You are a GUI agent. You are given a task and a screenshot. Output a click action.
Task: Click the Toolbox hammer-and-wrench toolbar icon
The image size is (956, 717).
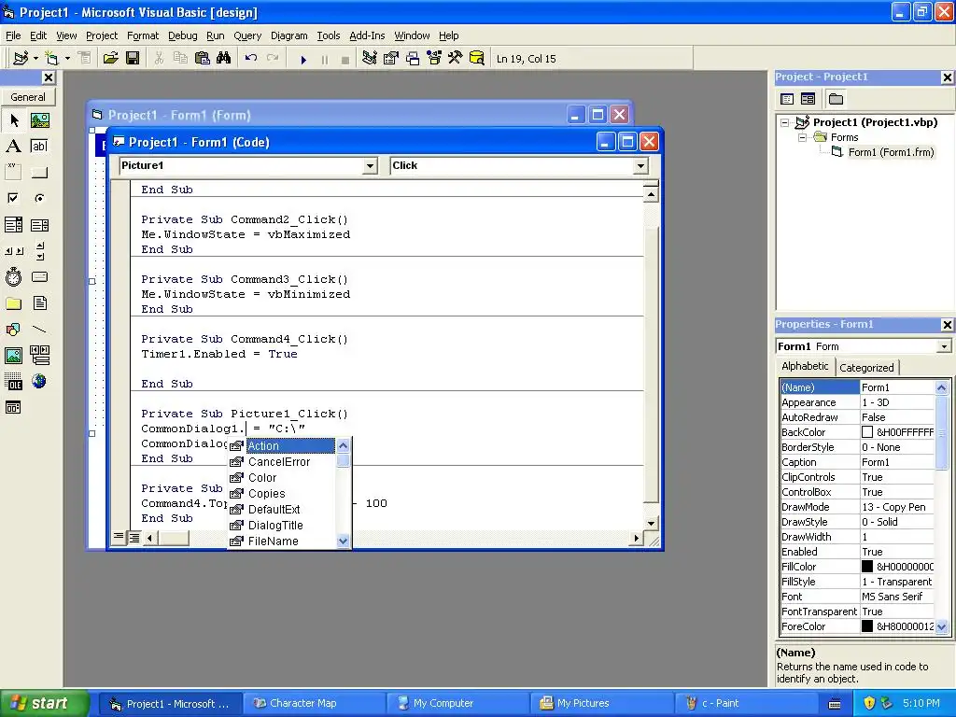(456, 59)
